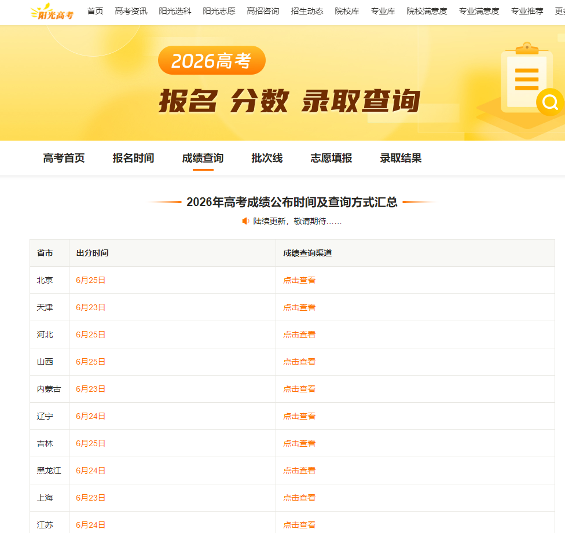The width and height of the screenshot is (565, 533).
Task: Click the 6月24日 date for 辽宁
Action: coord(90,416)
